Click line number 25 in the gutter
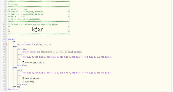 (x=4, y=62)
